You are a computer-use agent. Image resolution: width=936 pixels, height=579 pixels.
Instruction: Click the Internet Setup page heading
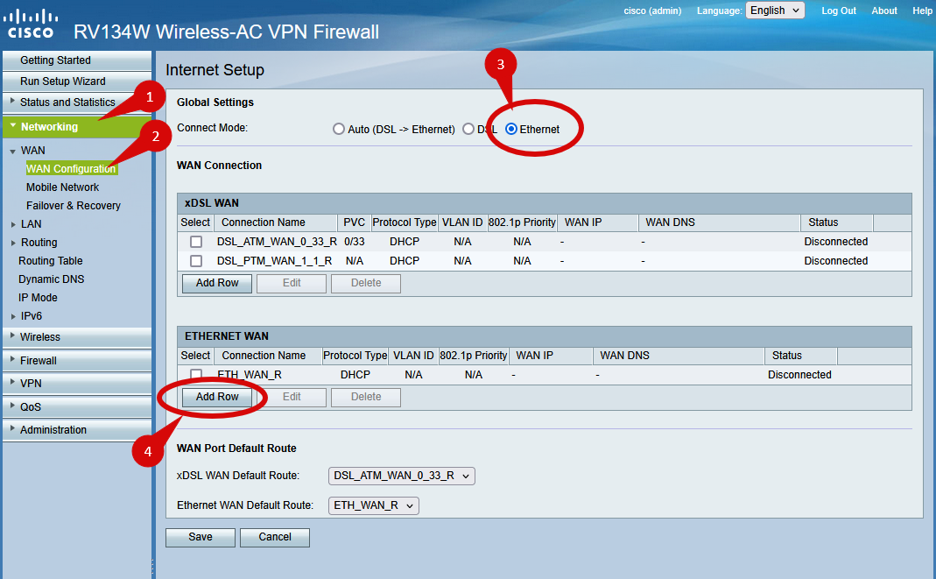[215, 70]
